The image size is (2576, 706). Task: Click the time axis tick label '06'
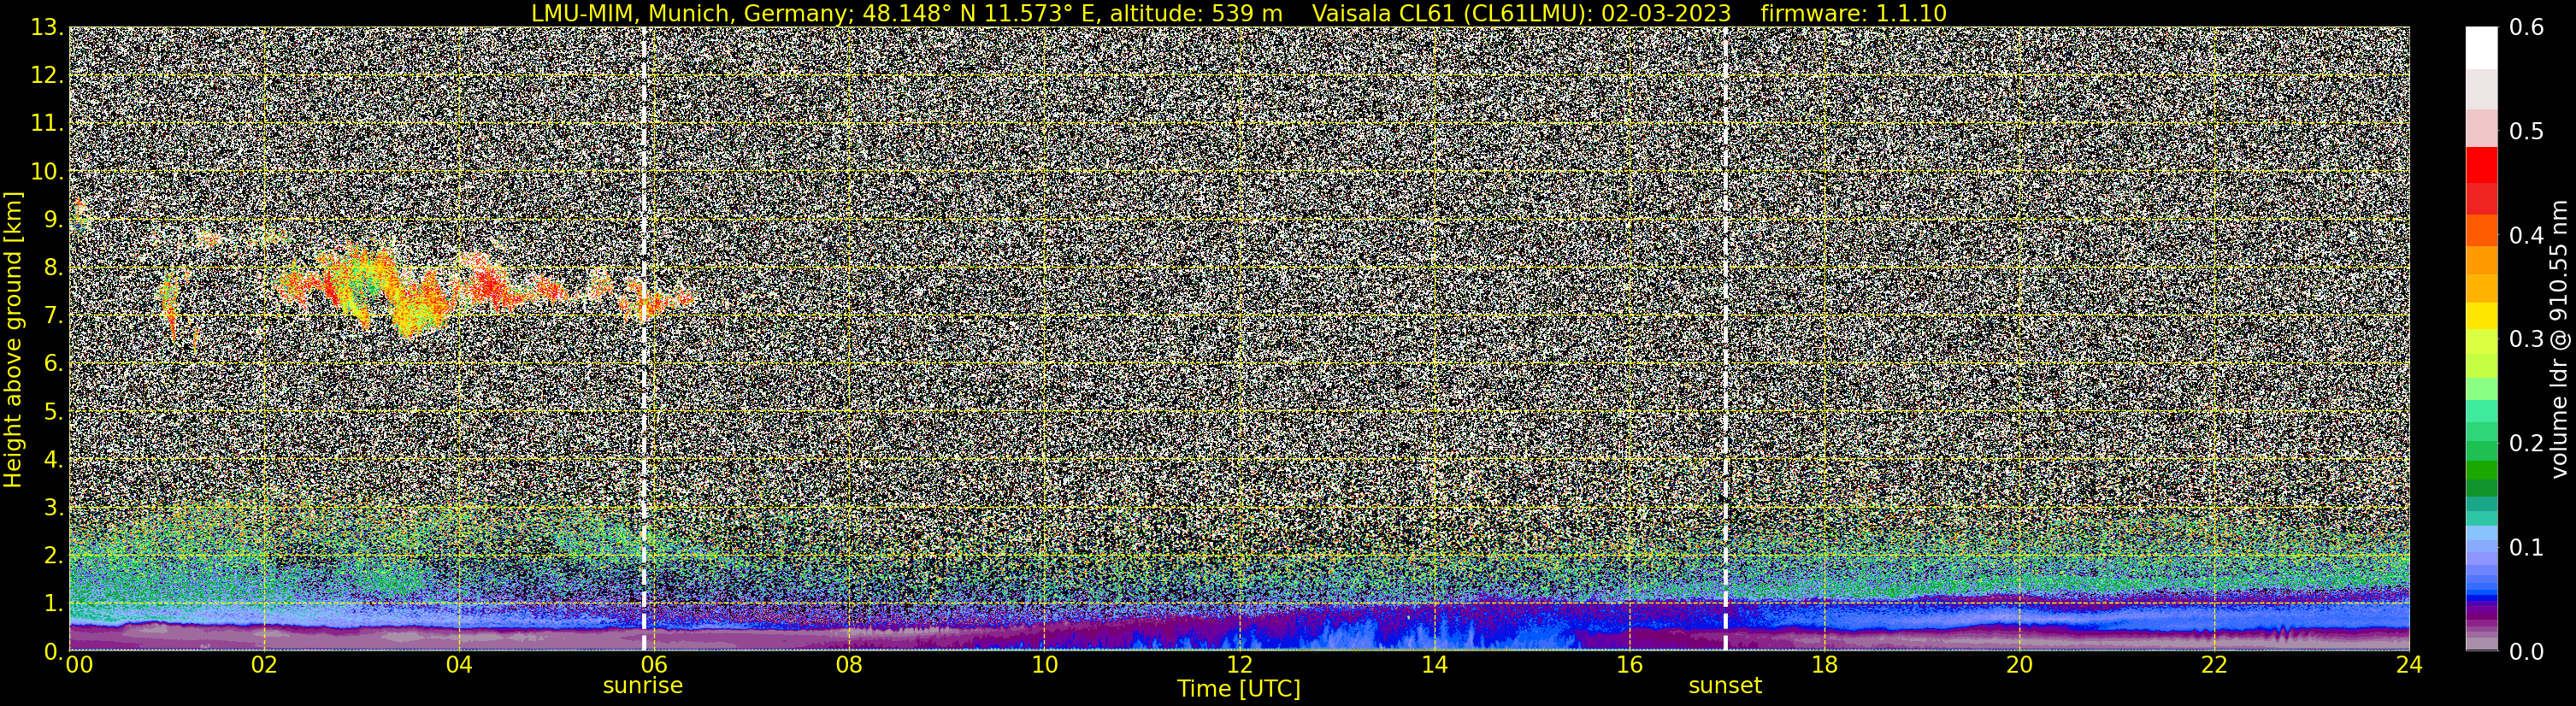point(654,665)
